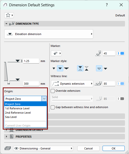This screenshot has width=129, height=154.
Task: Click the Dimension Type panel icon
Action: pos(12,24)
